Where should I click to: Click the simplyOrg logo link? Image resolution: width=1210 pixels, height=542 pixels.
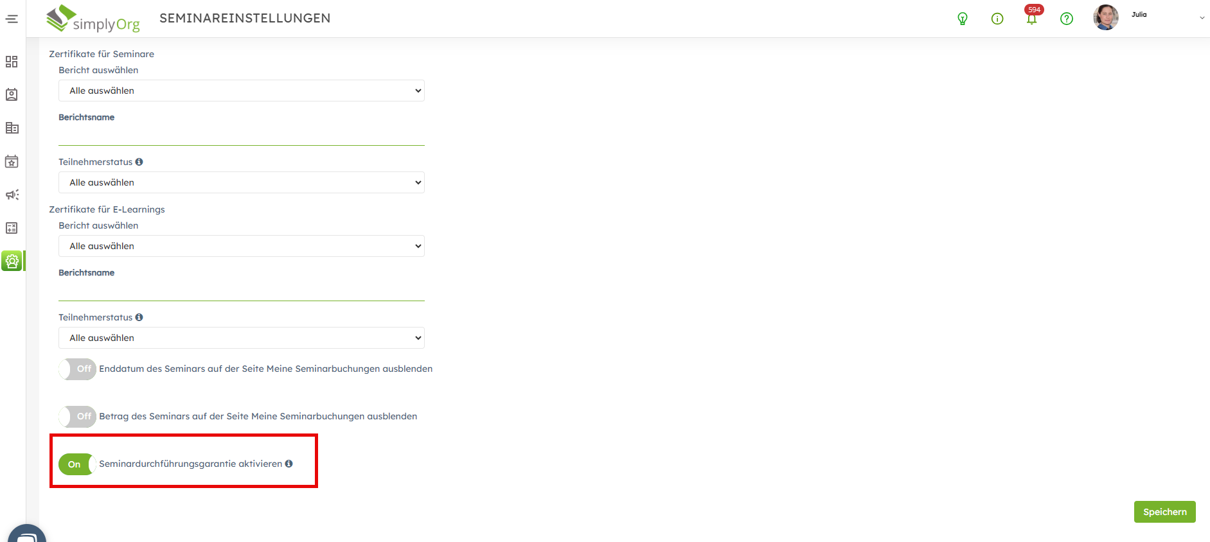pyautogui.click(x=93, y=19)
